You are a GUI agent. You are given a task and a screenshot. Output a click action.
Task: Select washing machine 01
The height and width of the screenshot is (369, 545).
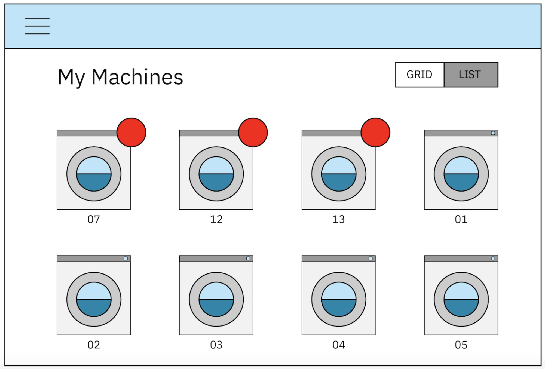[461, 174]
